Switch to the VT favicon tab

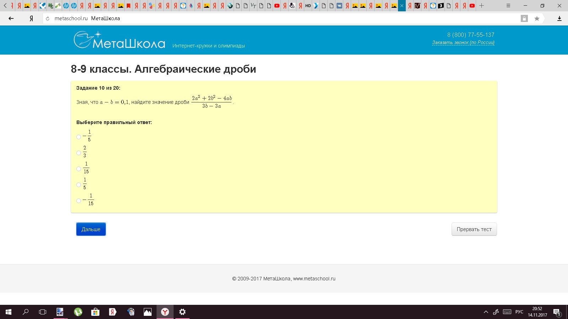click(x=253, y=6)
